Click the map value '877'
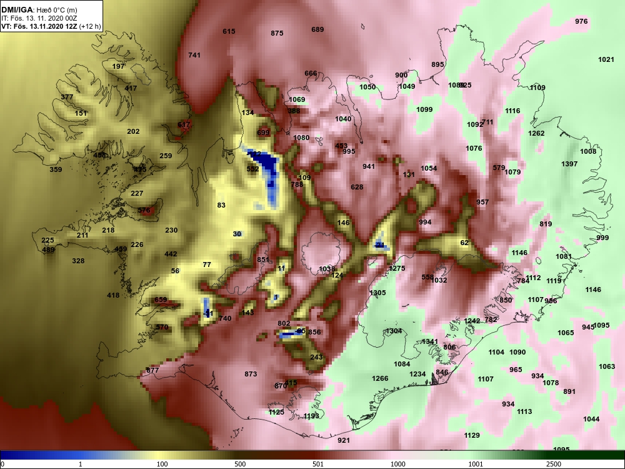The width and height of the screenshot is (625, 469). [x=152, y=370]
